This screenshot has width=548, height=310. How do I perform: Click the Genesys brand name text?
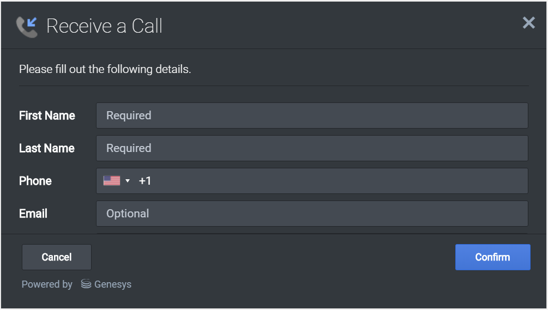point(113,284)
